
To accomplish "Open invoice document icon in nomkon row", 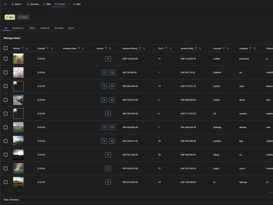I will point(104,141).
